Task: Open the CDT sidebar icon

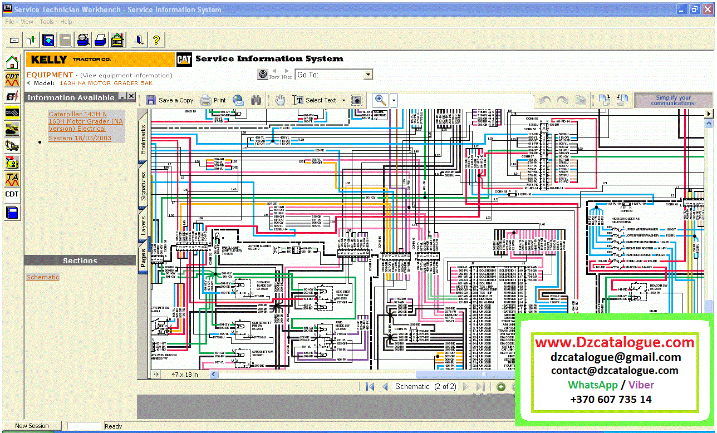Action: [x=12, y=194]
